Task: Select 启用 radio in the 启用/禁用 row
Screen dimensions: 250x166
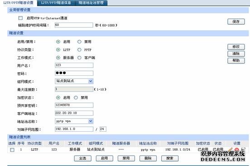Action: tap(58, 42)
